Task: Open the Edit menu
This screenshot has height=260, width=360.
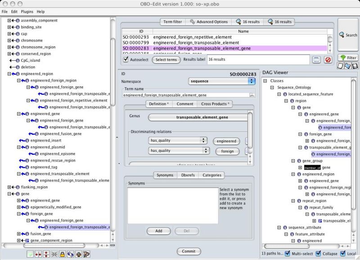Action: click(14, 12)
